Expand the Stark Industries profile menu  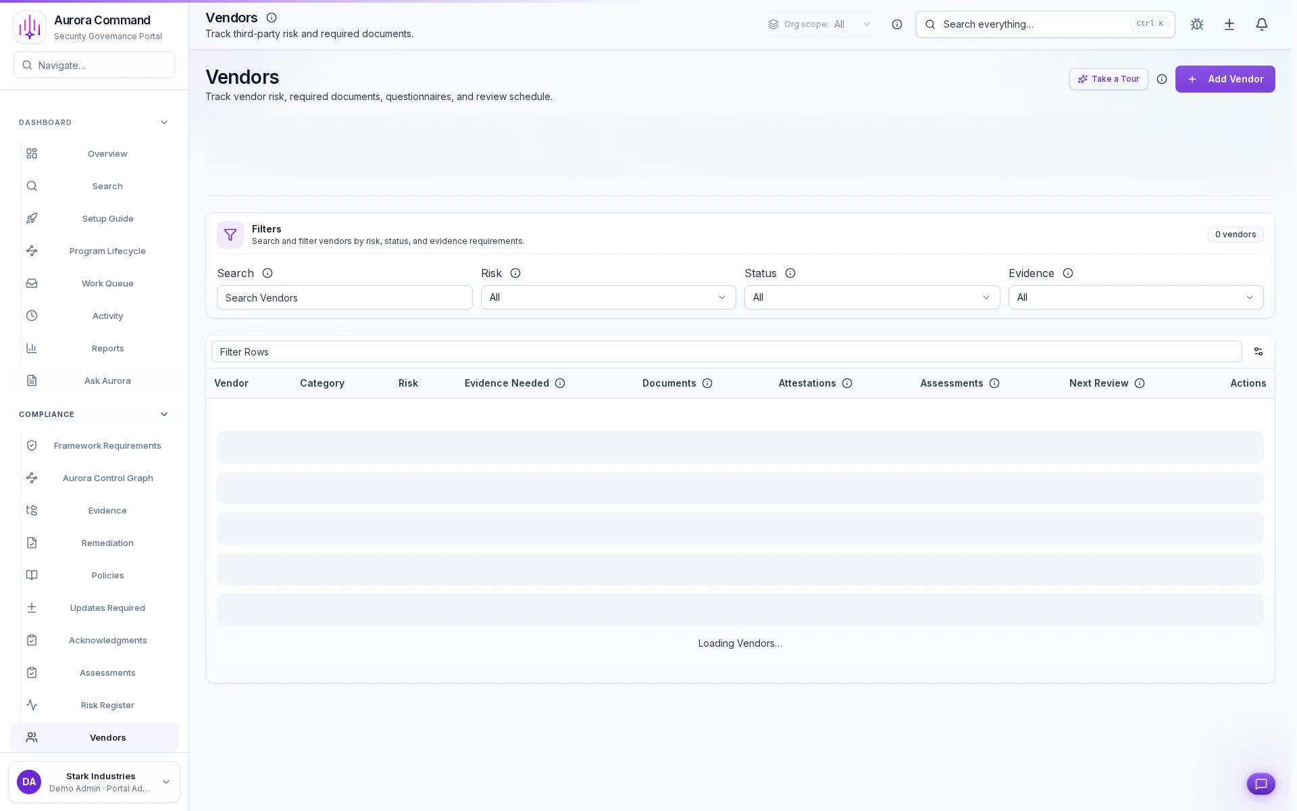click(x=94, y=782)
